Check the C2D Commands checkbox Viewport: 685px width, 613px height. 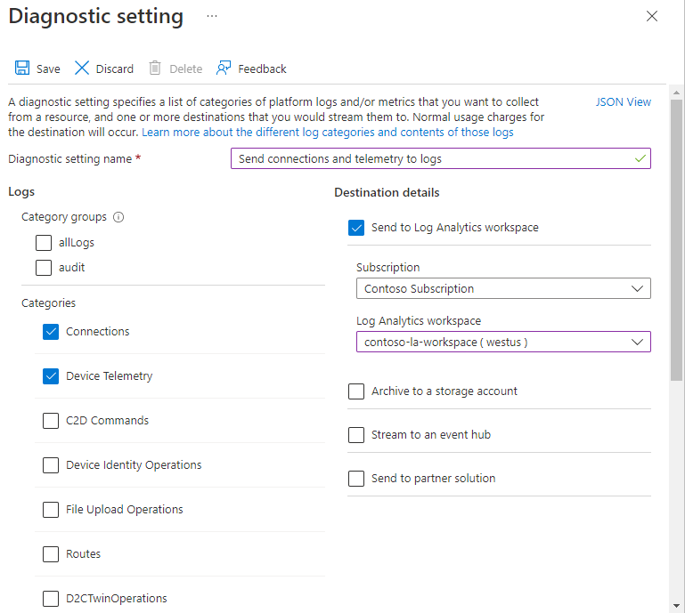pos(51,421)
